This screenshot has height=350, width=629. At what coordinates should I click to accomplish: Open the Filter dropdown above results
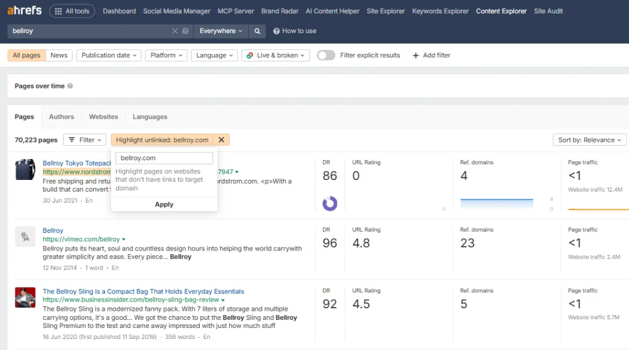coord(85,140)
